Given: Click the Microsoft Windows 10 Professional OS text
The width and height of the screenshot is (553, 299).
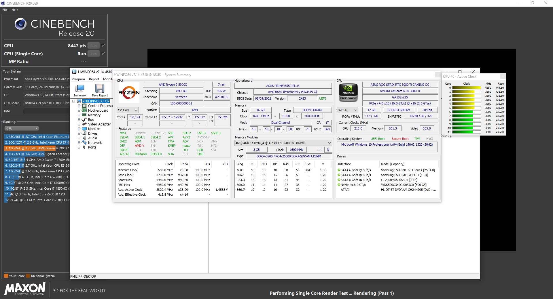Looking at the screenshot, I should coord(387,144).
